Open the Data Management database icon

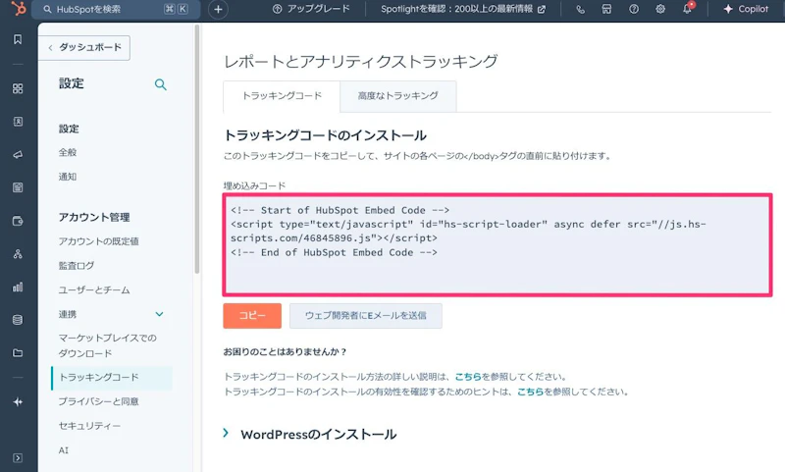click(18, 320)
